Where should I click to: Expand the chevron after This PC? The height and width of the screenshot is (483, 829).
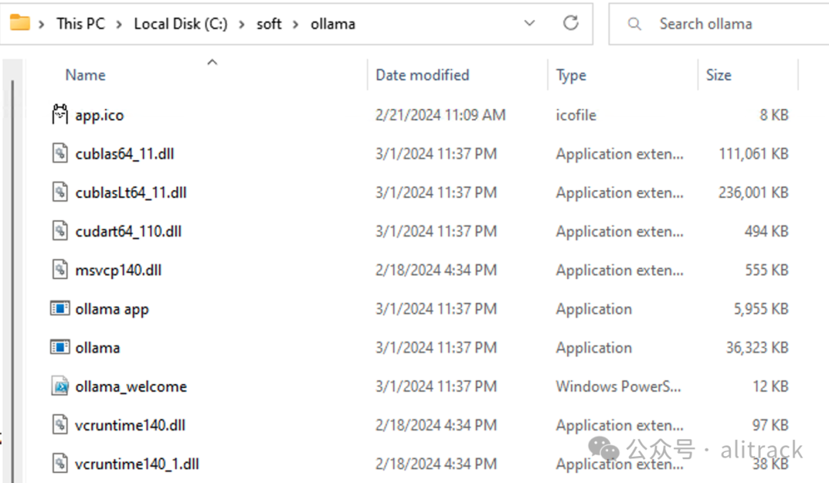pyautogui.click(x=119, y=24)
